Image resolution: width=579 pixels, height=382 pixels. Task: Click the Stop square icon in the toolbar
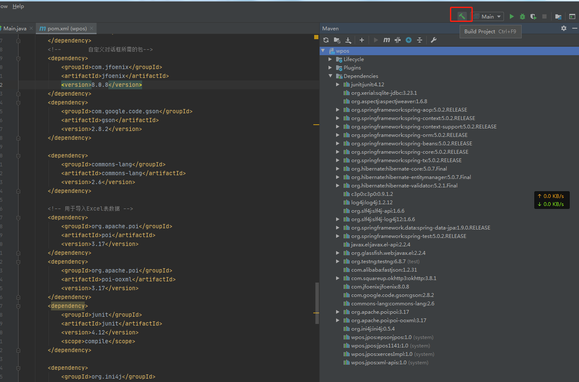pos(544,16)
